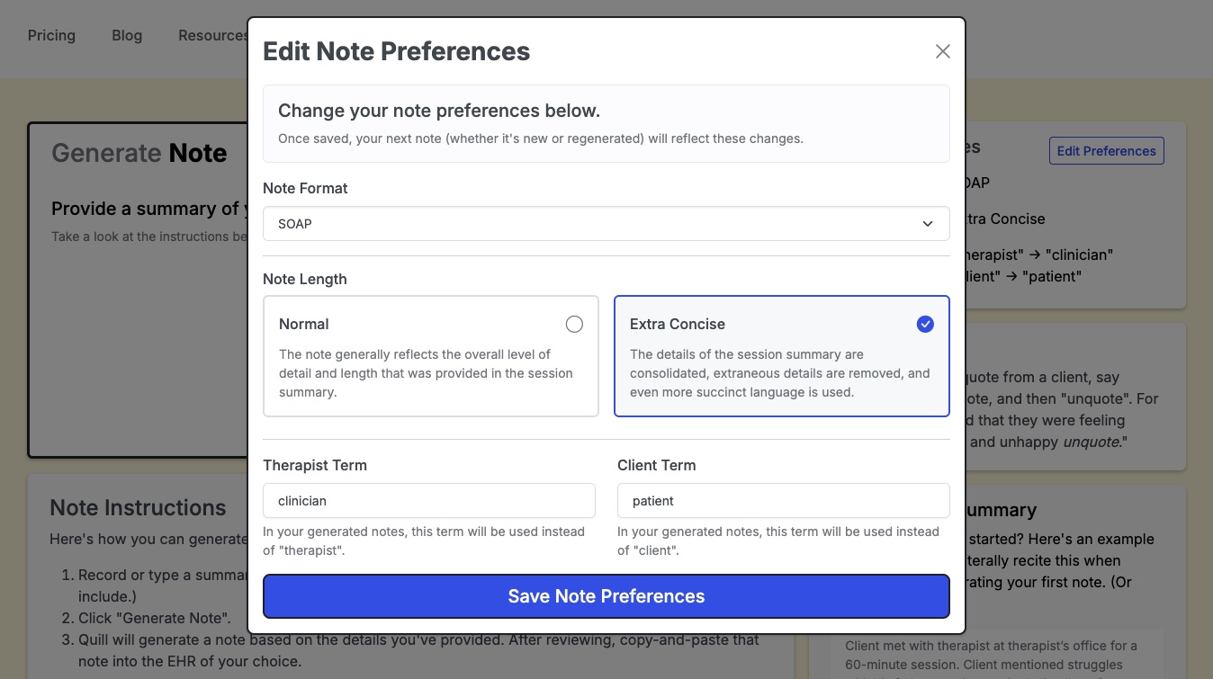1213x679 pixels.
Task: Select the Normal note length radio
Action: 574,324
